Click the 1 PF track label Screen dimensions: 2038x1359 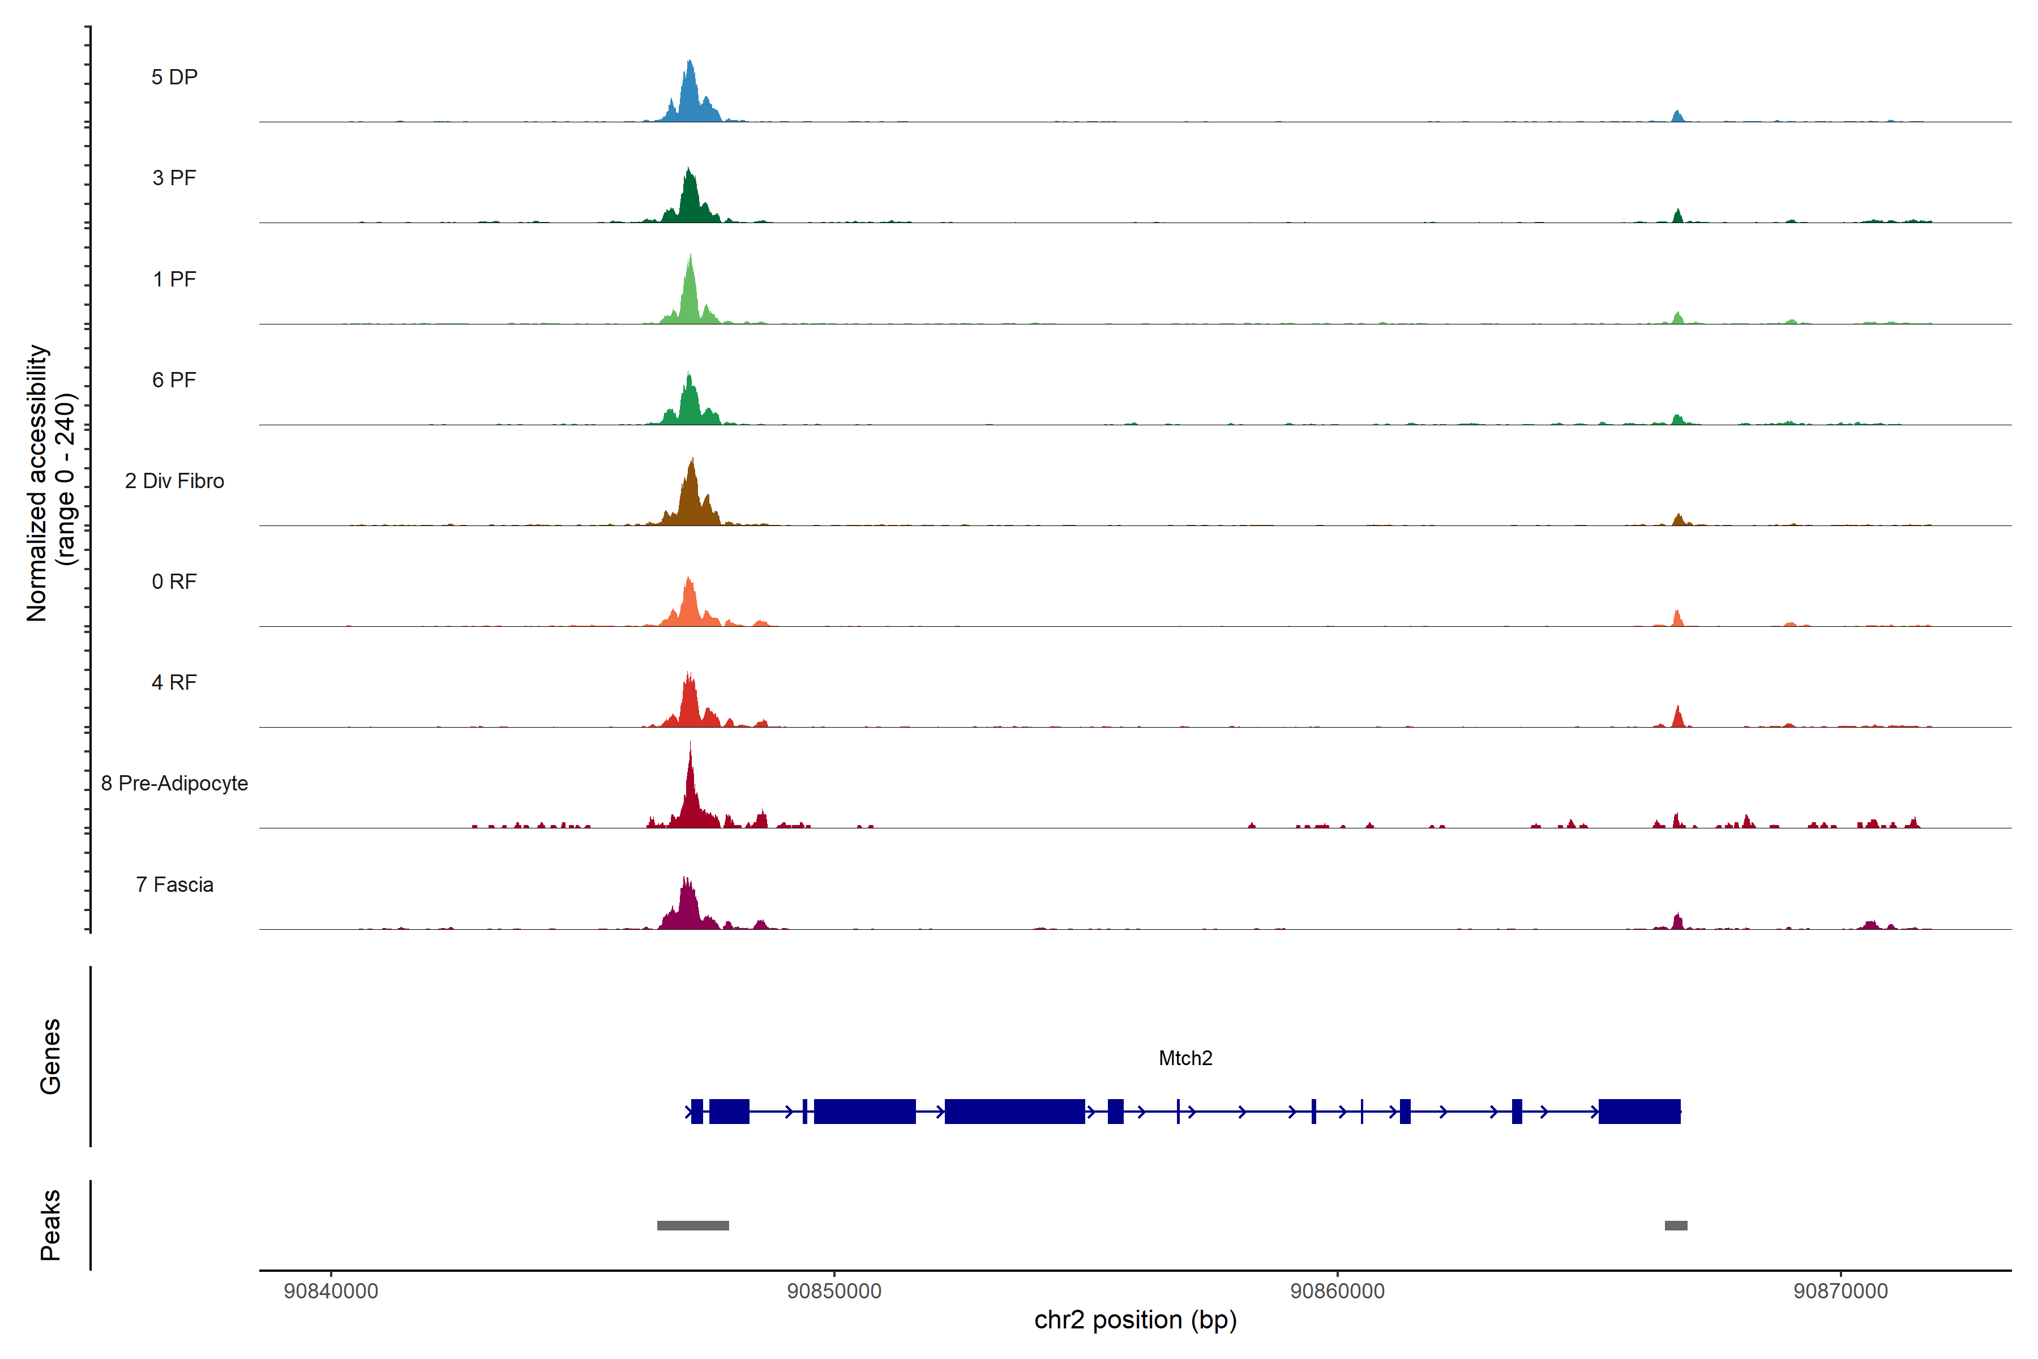tap(174, 279)
